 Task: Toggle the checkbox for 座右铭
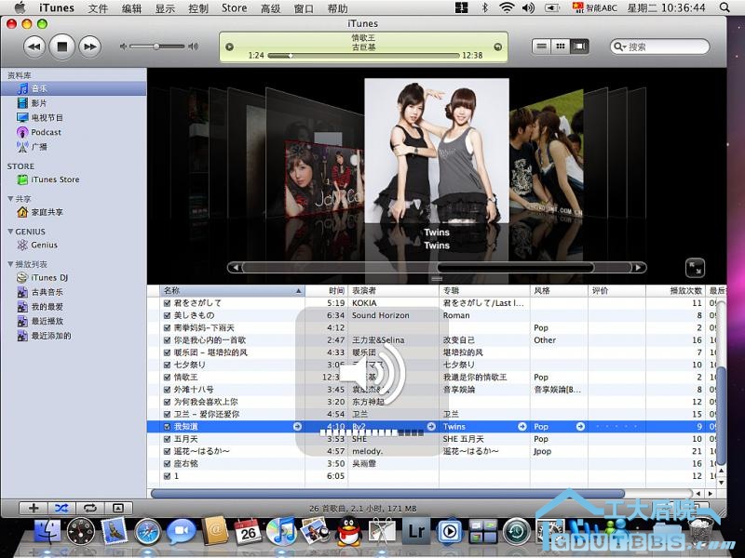tap(167, 463)
